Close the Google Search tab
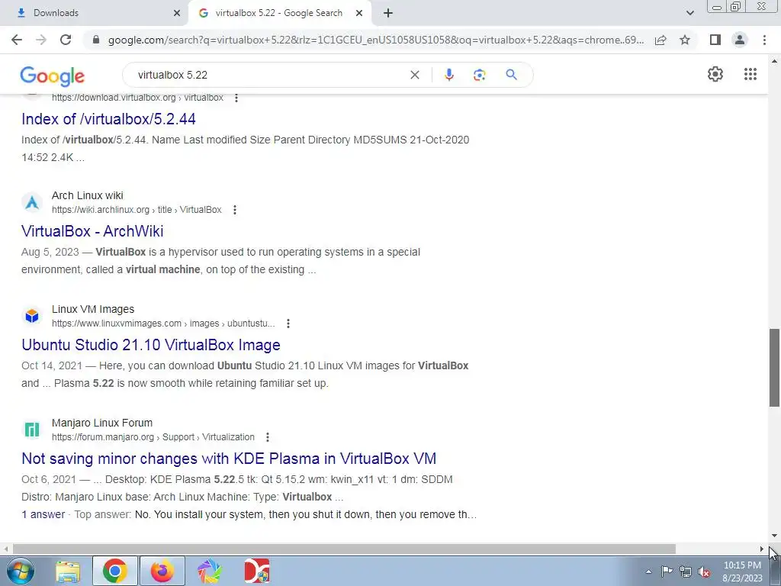This screenshot has width=781, height=586. point(359,13)
